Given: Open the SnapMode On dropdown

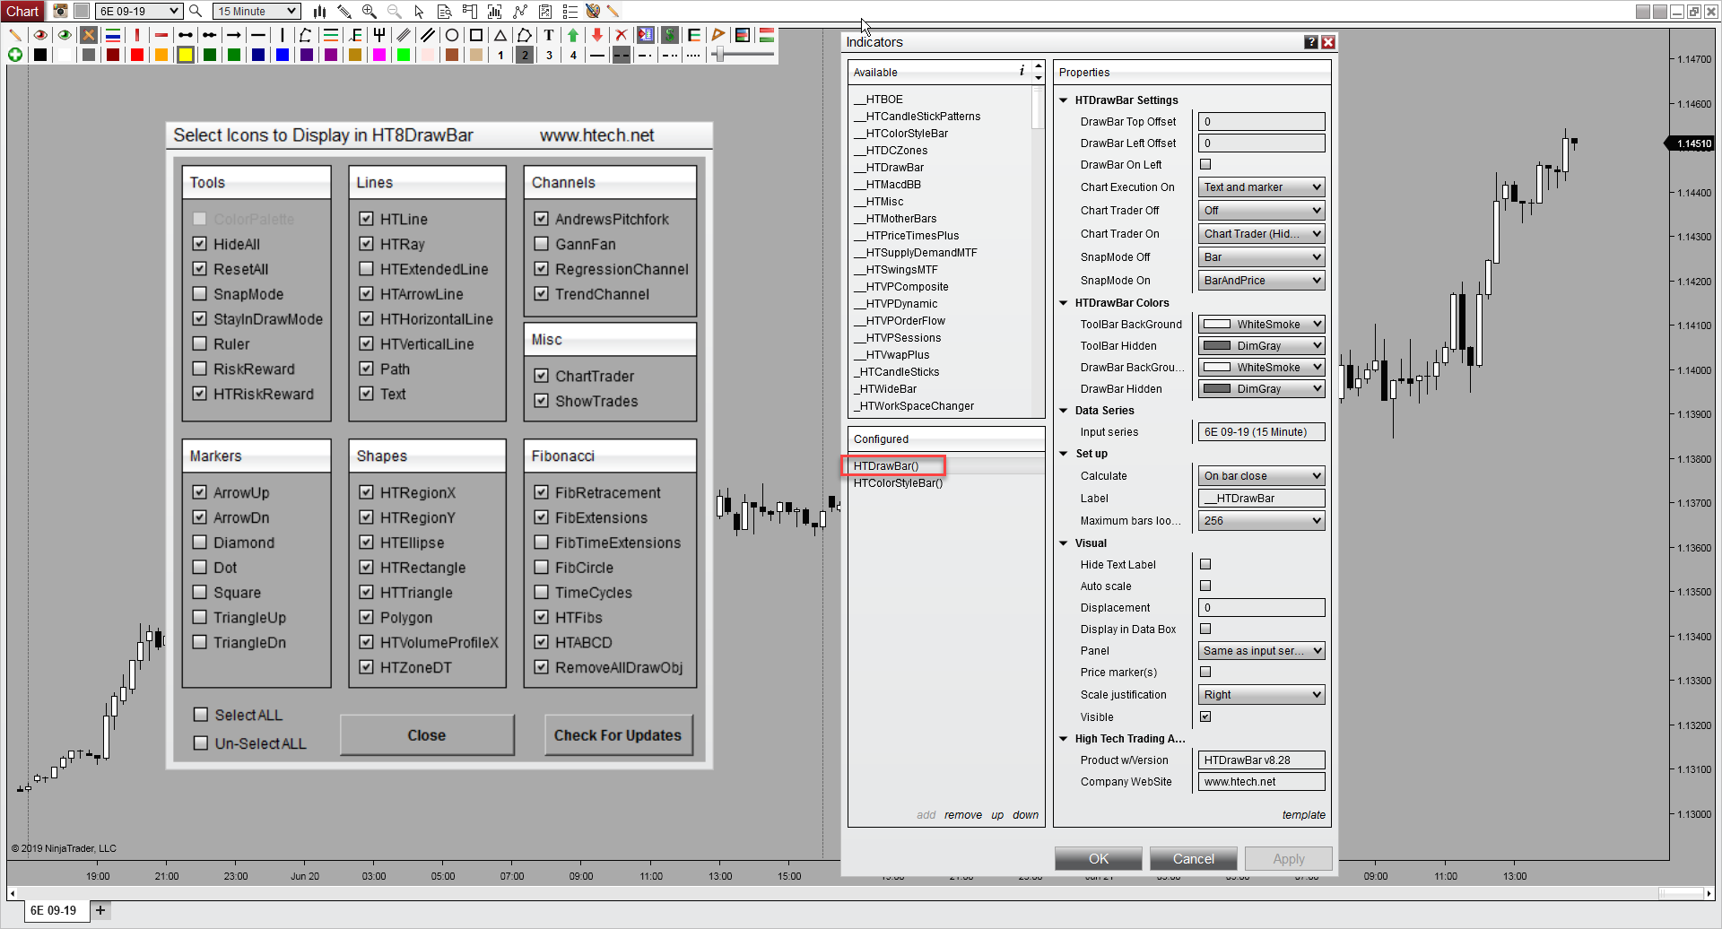Looking at the screenshot, I should click(1261, 281).
